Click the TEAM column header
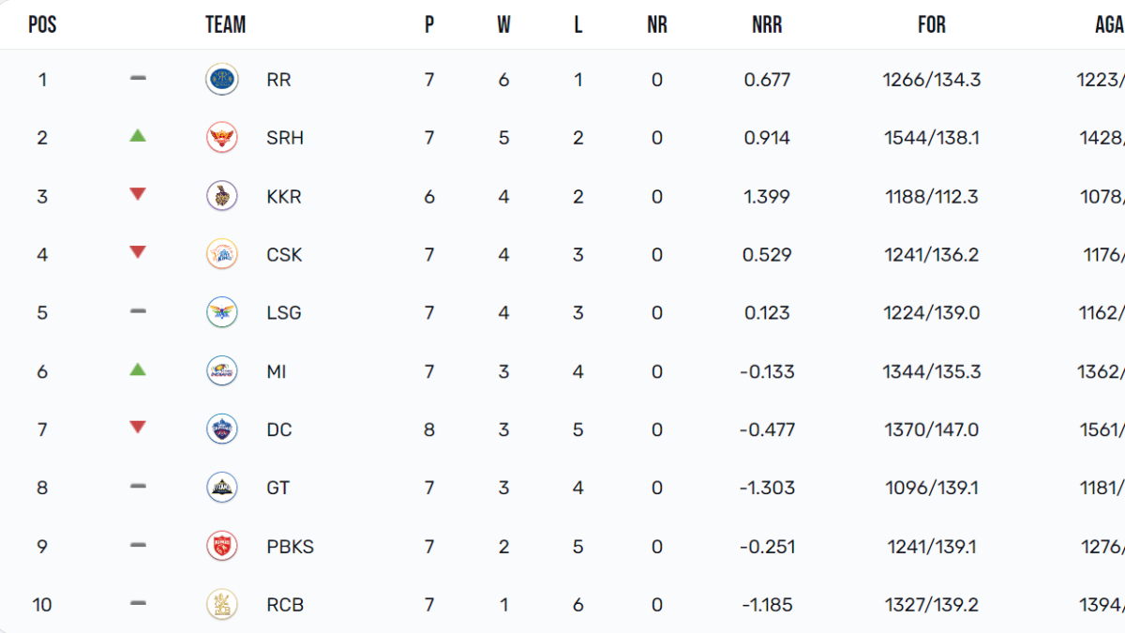Screen dimensions: 1125x633 (226, 25)
